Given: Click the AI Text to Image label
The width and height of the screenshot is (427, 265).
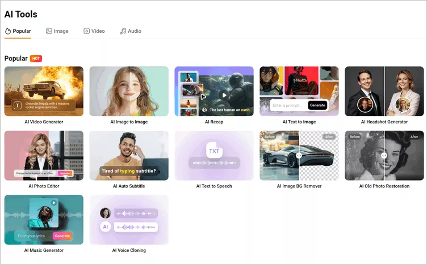Looking at the screenshot, I should tap(299, 122).
